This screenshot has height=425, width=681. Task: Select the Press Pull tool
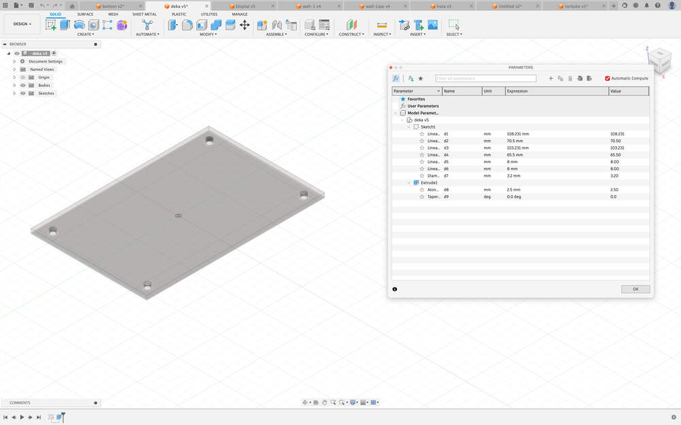point(173,24)
